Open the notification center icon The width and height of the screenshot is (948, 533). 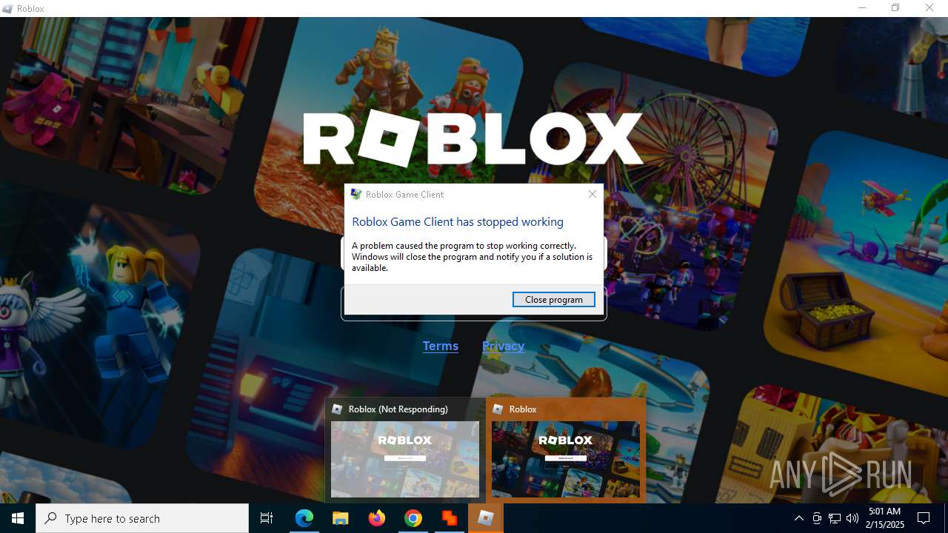pyautogui.click(x=924, y=518)
